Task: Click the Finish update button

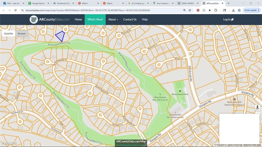Action: click(250, 10)
